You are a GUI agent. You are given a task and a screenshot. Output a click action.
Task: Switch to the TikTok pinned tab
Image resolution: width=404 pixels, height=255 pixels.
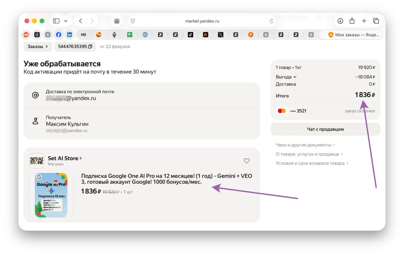point(190,35)
